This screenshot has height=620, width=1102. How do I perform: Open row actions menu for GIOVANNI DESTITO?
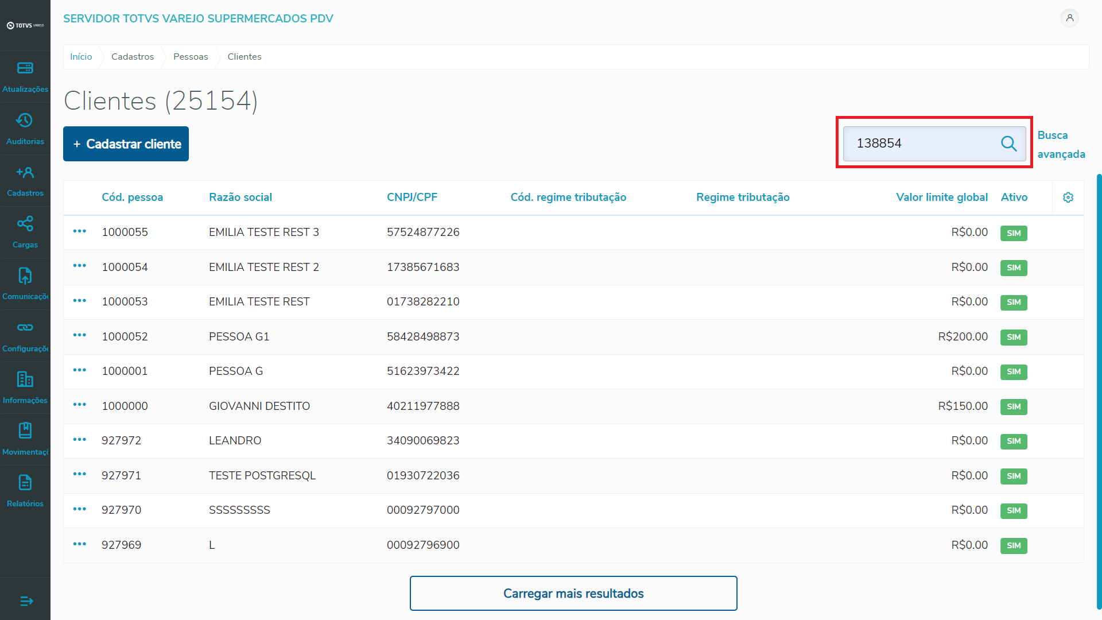pos(79,405)
